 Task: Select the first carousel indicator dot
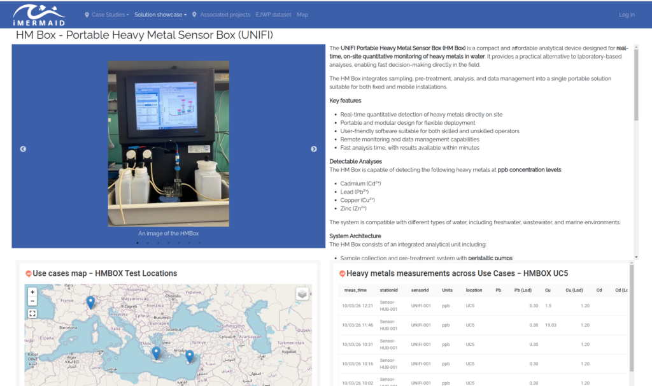click(x=138, y=243)
